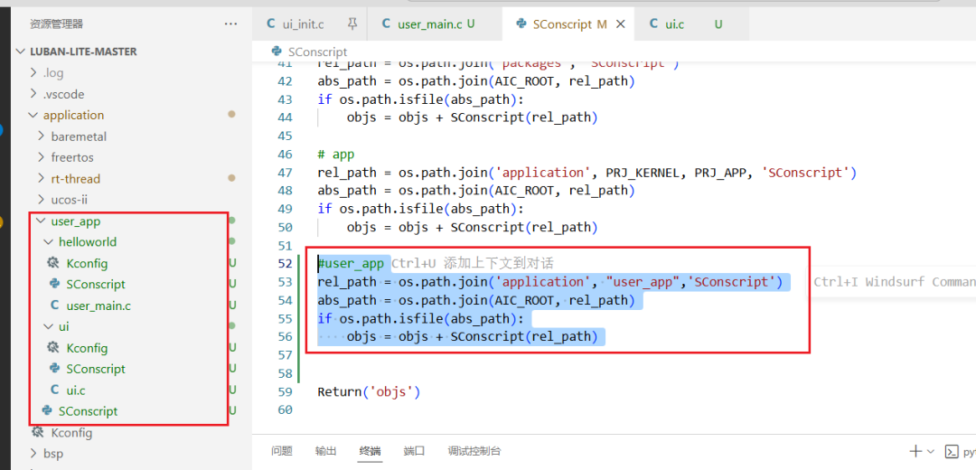The height and width of the screenshot is (470, 976).
Task: Click the Python icon in the SConscript breadcrumb
Action: tap(277, 52)
